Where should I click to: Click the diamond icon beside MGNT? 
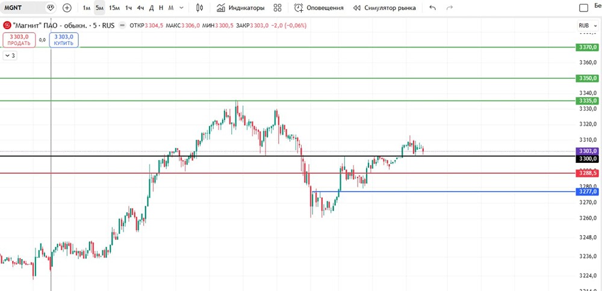click(x=51, y=8)
